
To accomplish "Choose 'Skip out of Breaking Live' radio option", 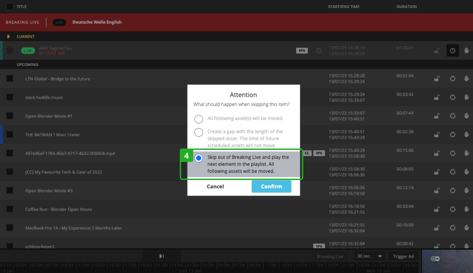I will 199,158.
